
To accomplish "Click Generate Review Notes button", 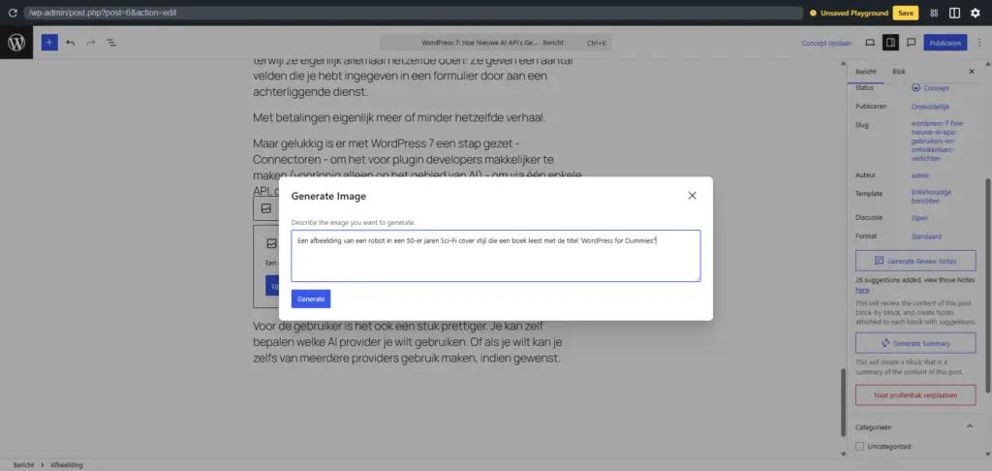I will point(915,261).
